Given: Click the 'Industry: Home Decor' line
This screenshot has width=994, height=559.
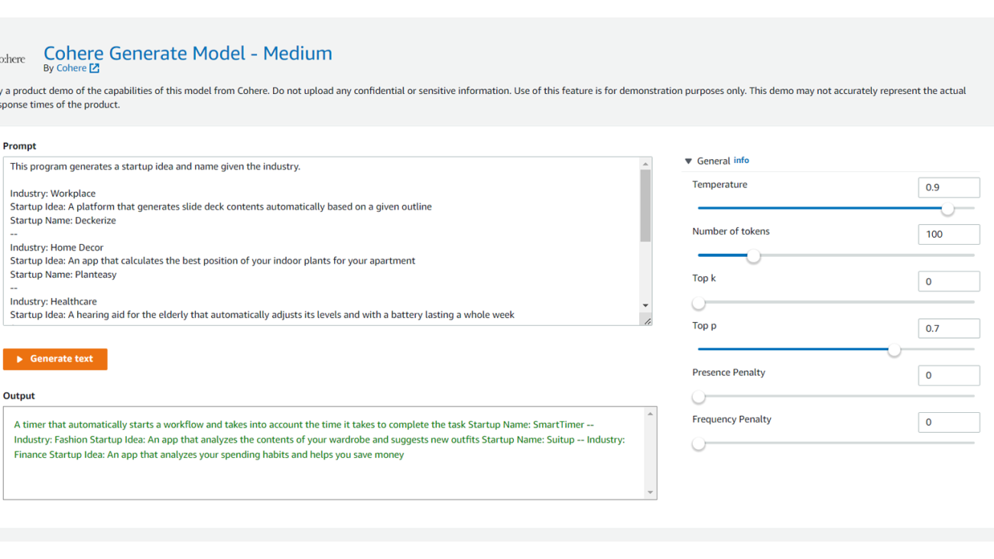Looking at the screenshot, I should tap(57, 248).
